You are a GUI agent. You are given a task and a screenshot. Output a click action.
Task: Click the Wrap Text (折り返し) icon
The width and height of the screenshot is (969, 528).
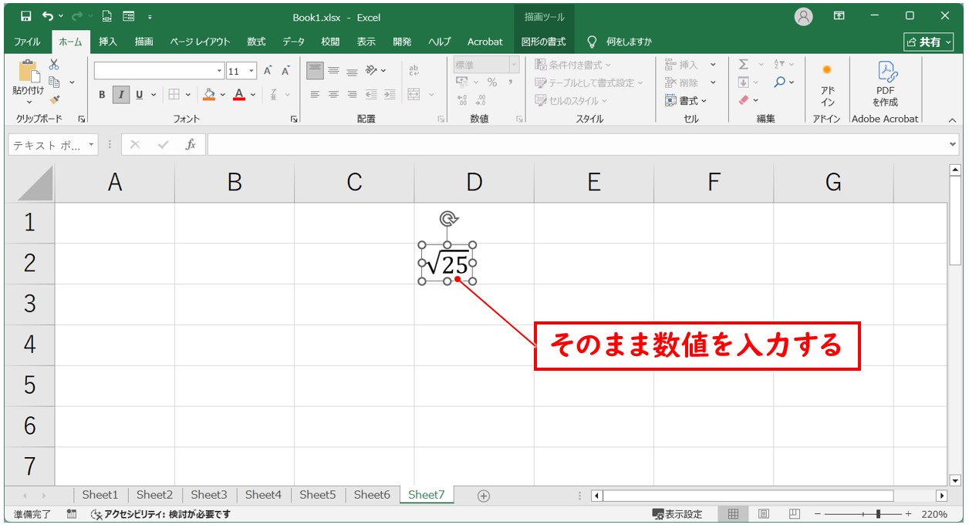click(x=414, y=69)
